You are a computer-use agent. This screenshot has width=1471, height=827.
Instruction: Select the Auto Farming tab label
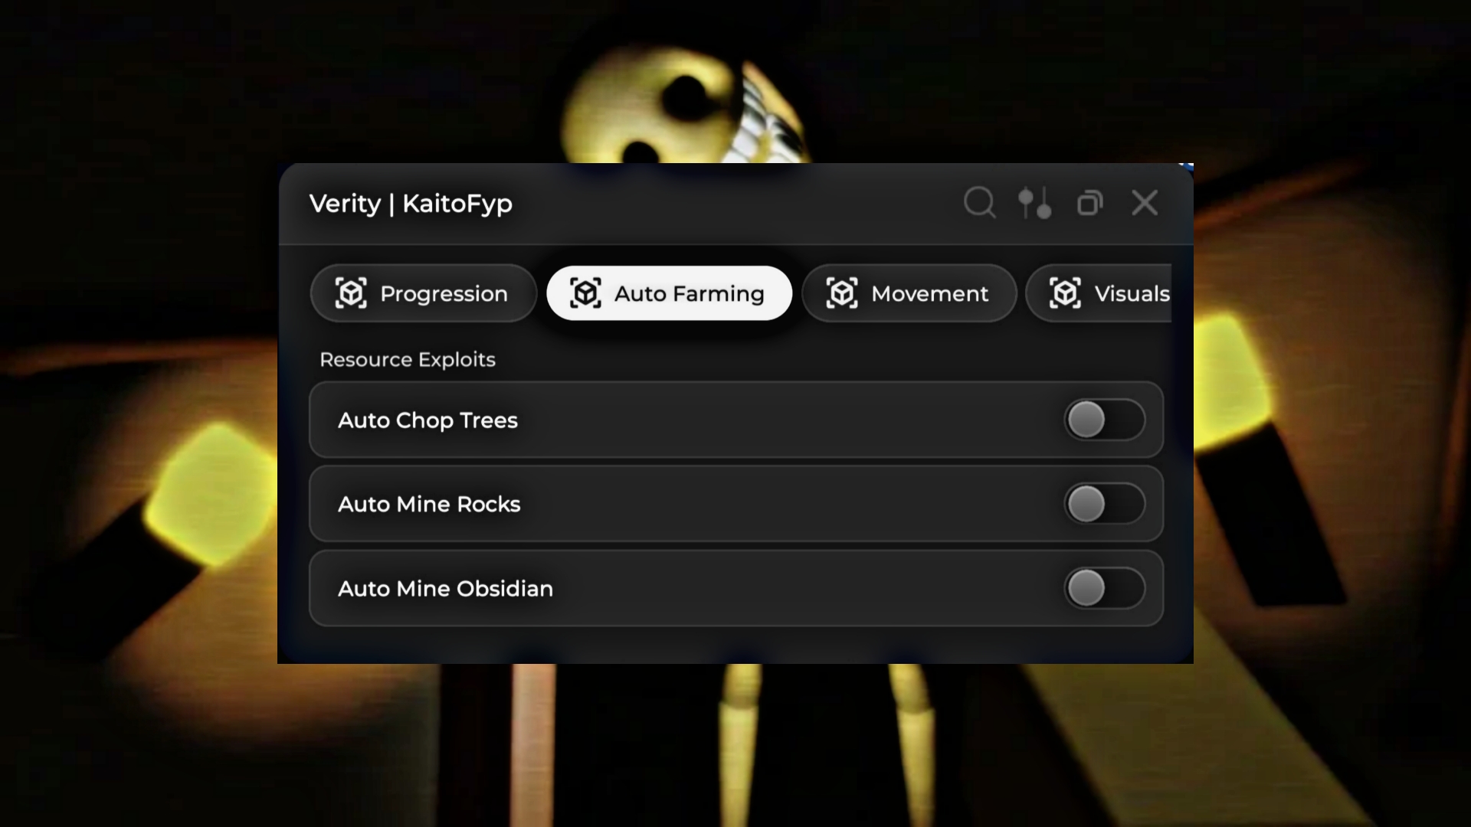pyautogui.click(x=689, y=294)
